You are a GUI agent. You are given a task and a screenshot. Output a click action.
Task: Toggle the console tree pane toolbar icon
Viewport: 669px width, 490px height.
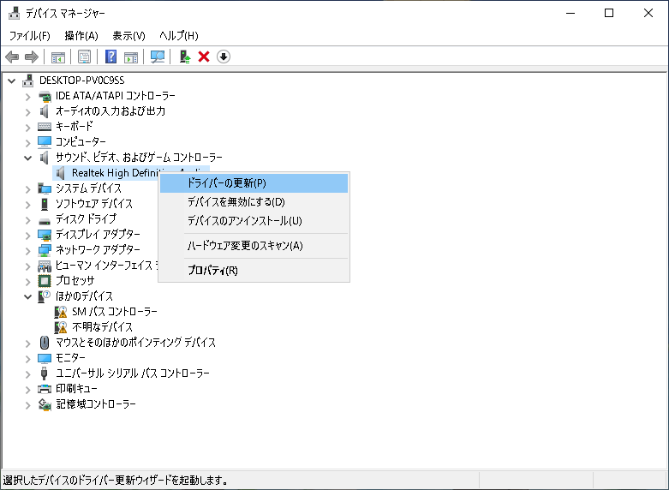(58, 57)
